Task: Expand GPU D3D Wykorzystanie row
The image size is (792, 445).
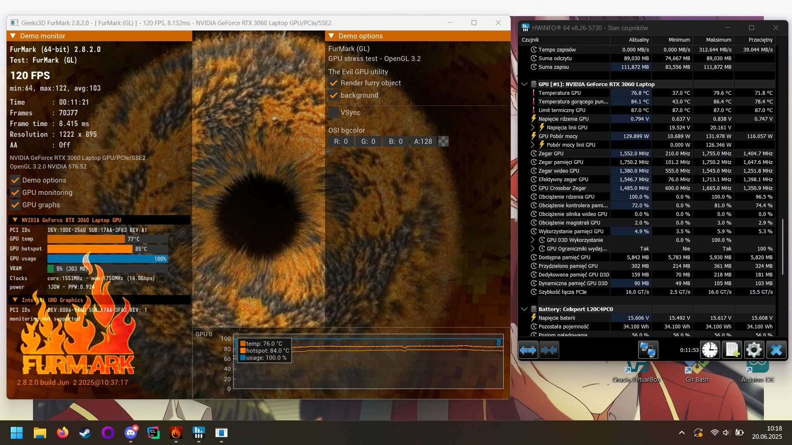Action: tap(533, 240)
